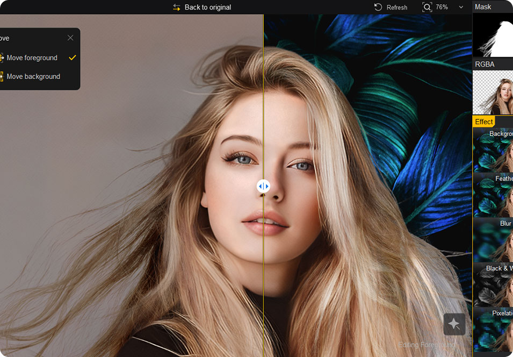
Task: Apply the Black & White effect thumbnail
Action: [x=493, y=285]
